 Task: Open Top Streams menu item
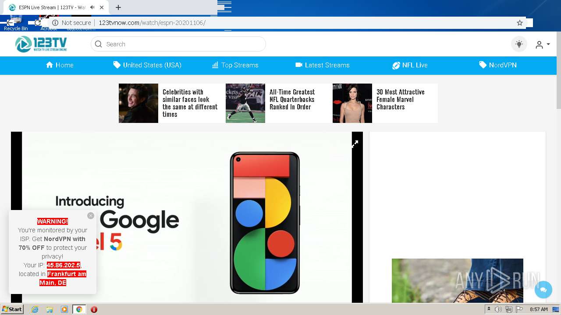(235, 65)
